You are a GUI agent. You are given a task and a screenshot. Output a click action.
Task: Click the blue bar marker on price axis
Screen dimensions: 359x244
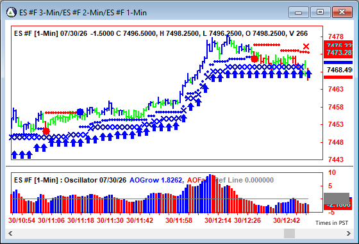coord(338,62)
